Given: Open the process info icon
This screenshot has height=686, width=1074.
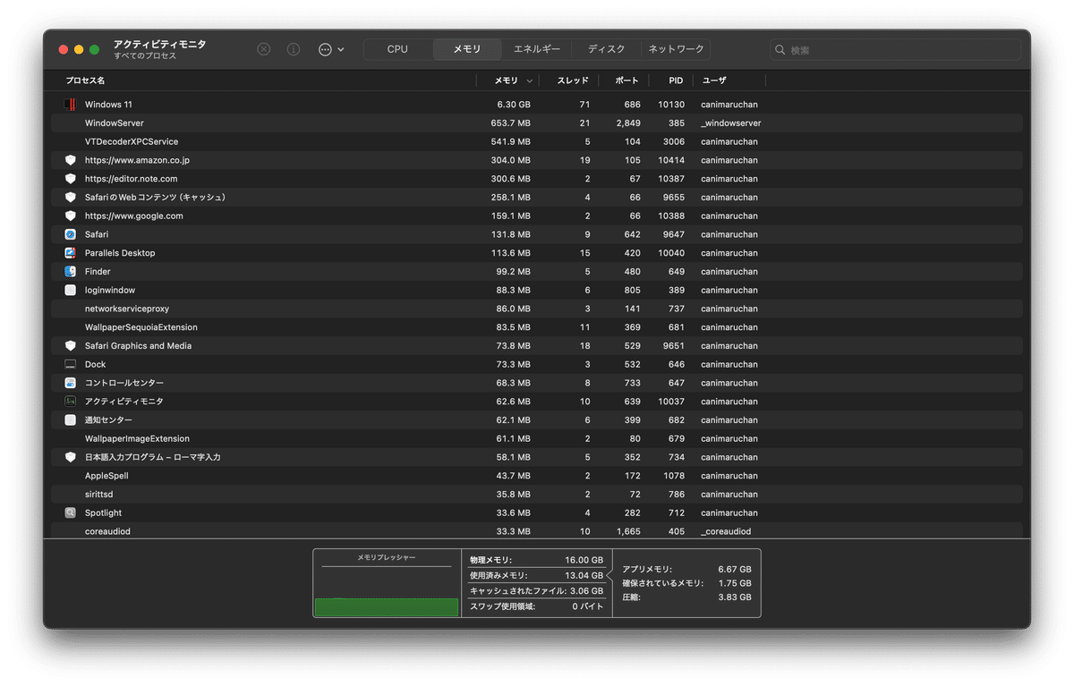Looking at the screenshot, I should coord(294,49).
